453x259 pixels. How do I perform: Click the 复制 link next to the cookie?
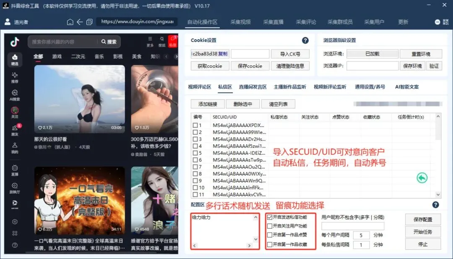223,54
